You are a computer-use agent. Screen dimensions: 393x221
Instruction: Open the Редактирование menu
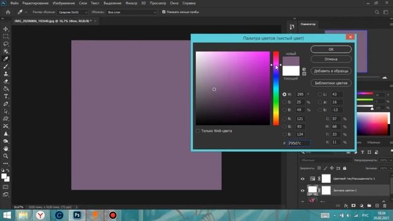point(36,3)
